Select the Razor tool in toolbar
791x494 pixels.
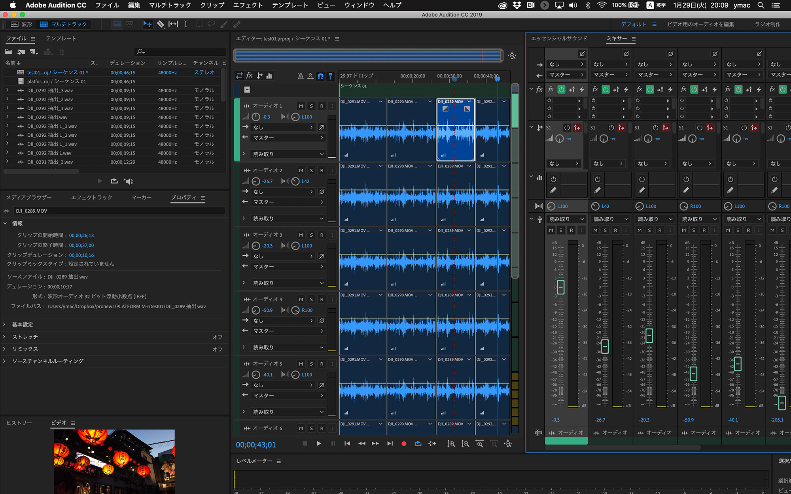[x=161, y=24]
